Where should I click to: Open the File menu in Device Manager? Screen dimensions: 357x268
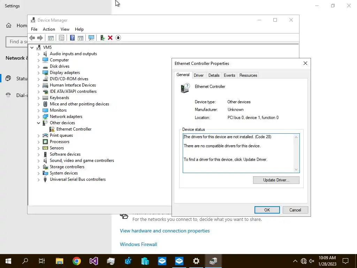34,29
